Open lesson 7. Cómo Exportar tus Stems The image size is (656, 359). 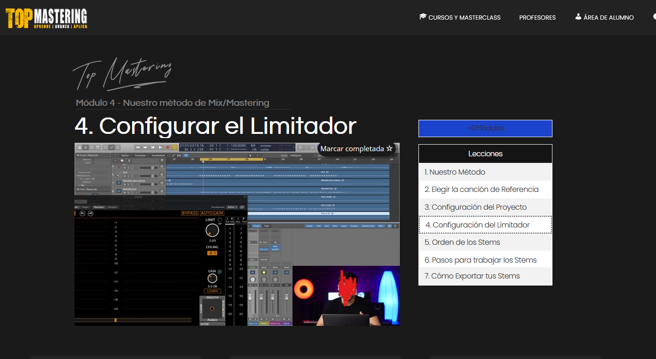pos(485,276)
